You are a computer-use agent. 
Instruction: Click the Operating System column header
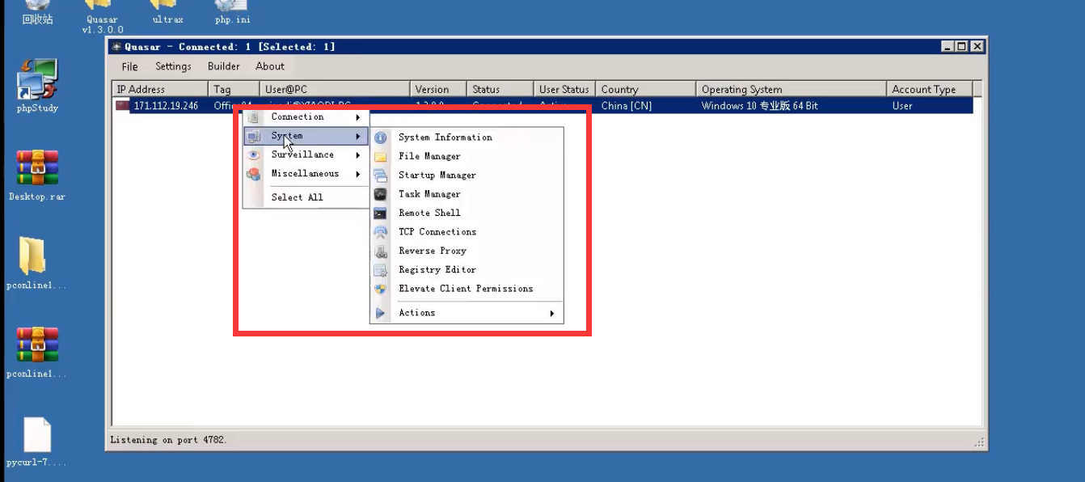click(741, 90)
